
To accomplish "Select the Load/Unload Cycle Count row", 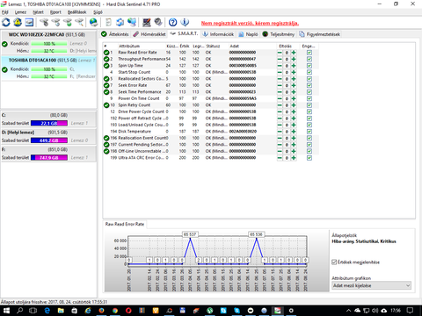I will click(x=210, y=125).
